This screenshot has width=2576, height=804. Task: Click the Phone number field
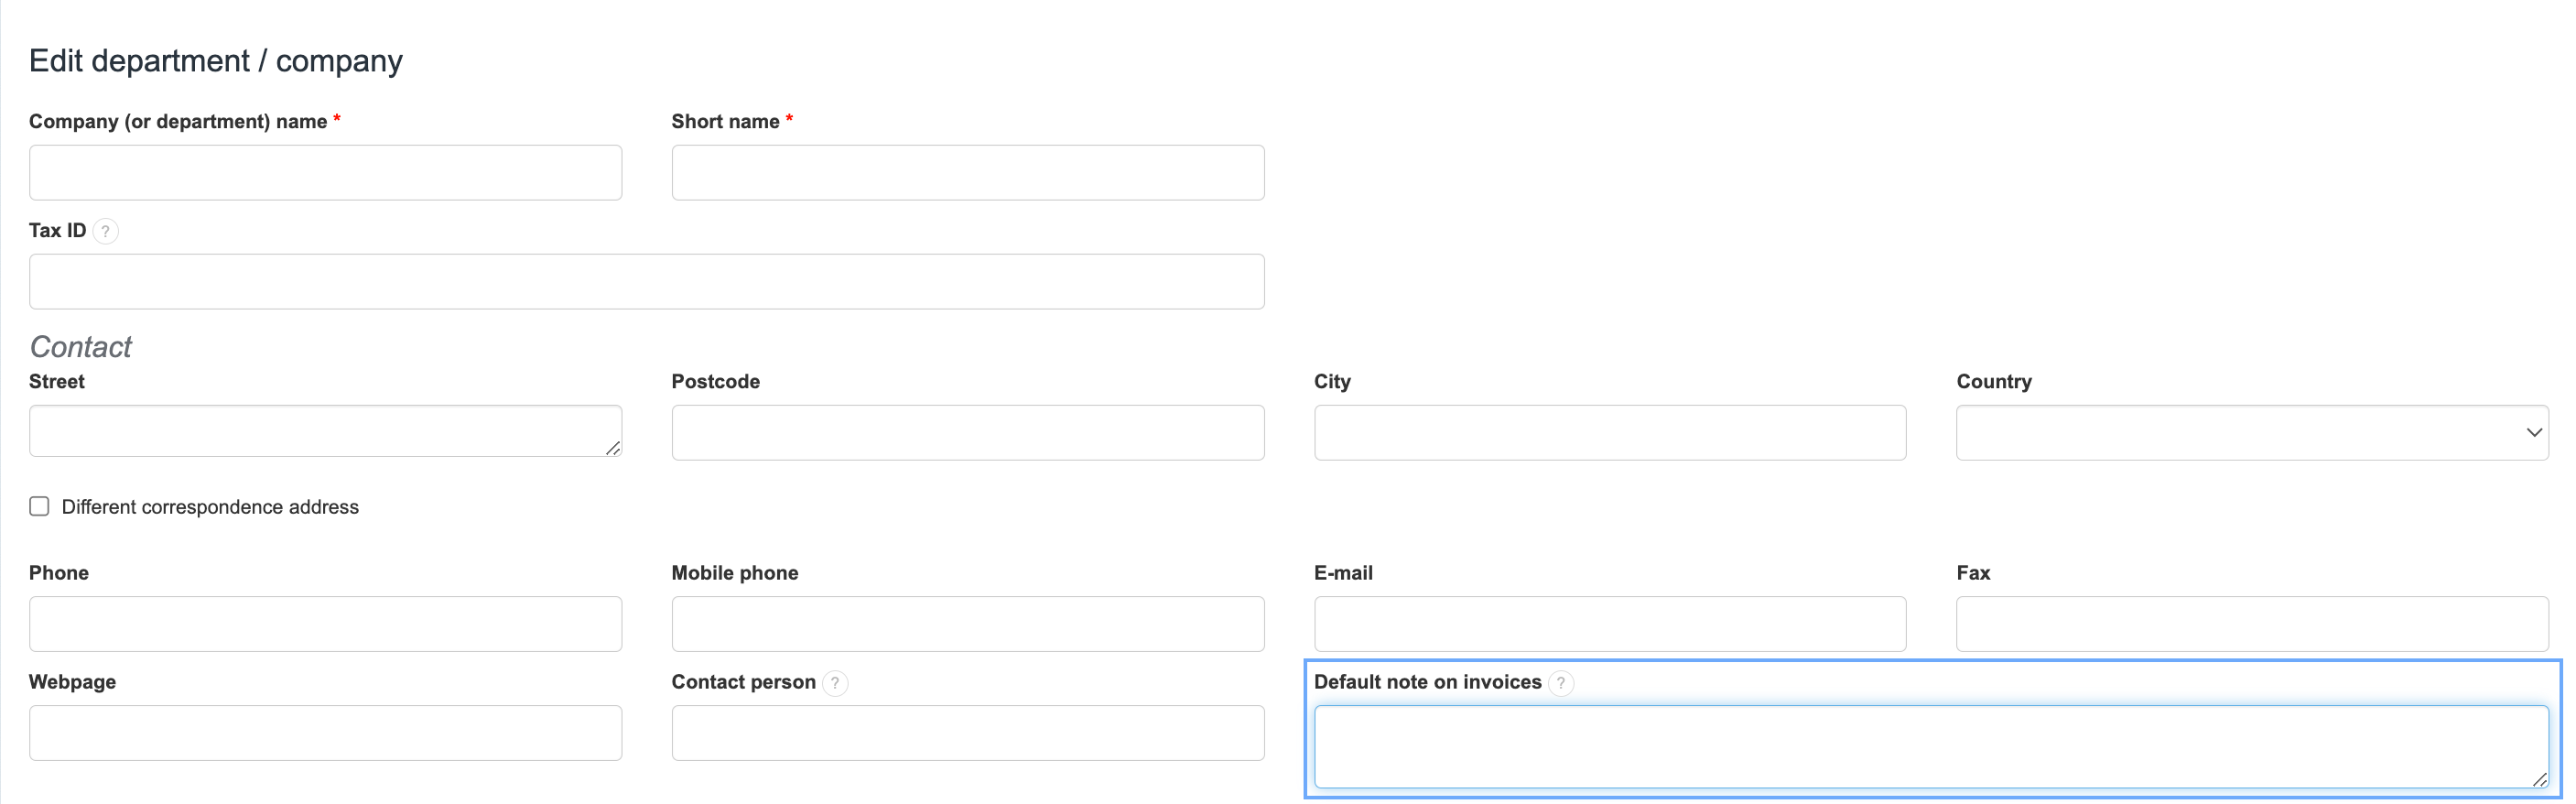pyautogui.click(x=325, y=624)
